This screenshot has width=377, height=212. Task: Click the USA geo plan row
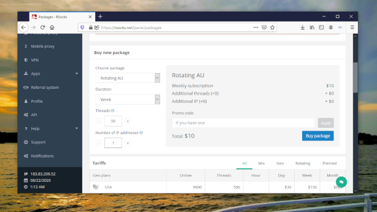coord(217,187)
